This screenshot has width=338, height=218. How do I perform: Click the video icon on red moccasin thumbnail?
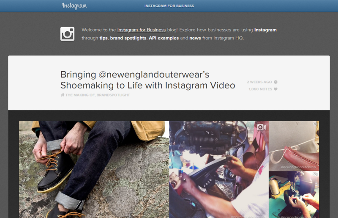click(x=315, y=124)
